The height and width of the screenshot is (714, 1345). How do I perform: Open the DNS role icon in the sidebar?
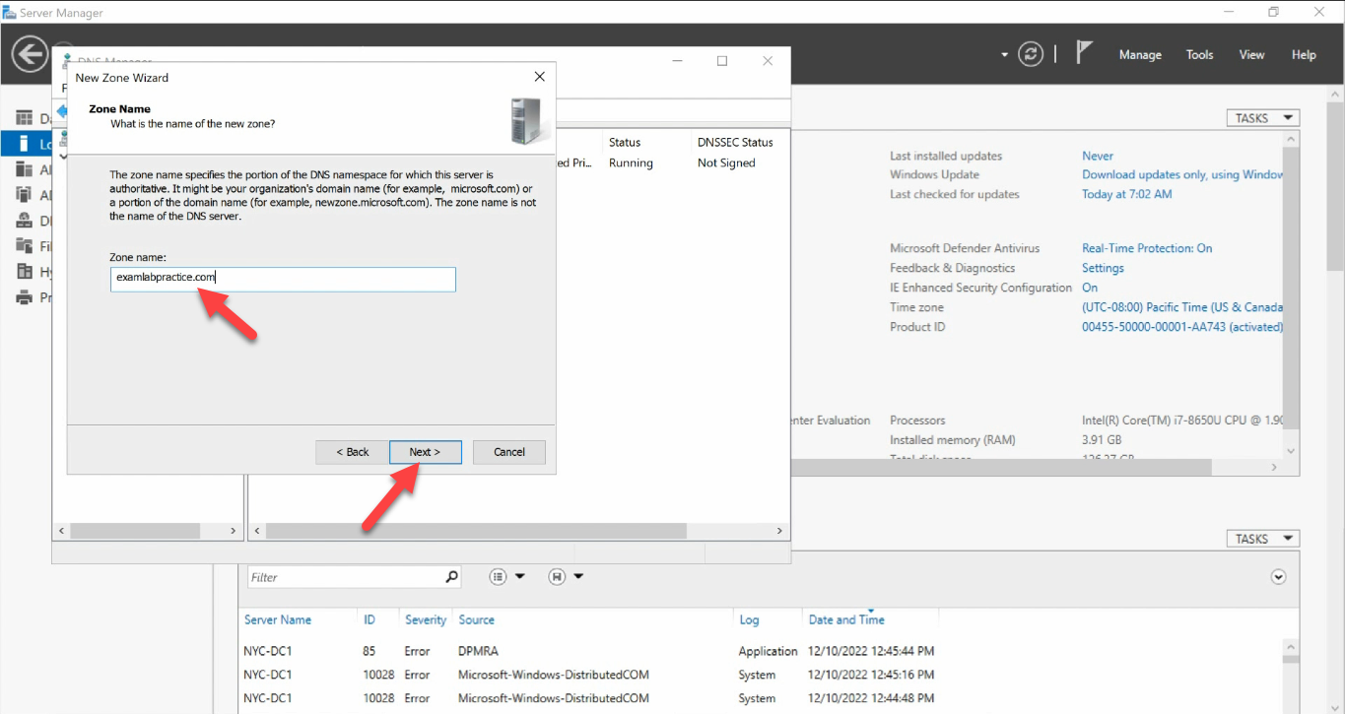coord(24,221)
